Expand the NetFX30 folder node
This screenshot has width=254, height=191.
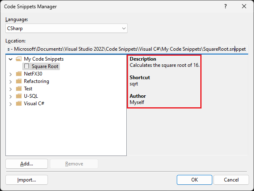[x=10, y=74]
